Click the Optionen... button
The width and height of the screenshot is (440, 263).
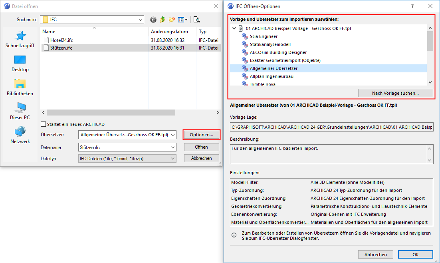(x=202, y=135)
